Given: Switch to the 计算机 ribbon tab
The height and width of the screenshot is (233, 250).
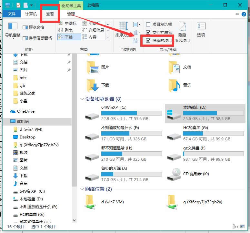Looking at the screenshot, I should point(31,14).
